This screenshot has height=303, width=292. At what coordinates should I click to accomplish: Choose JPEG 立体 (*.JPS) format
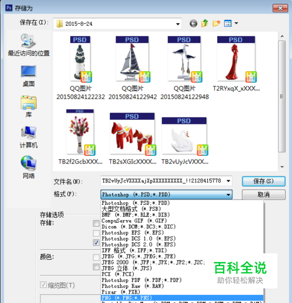pyautogui.click(x=182, y=268)
